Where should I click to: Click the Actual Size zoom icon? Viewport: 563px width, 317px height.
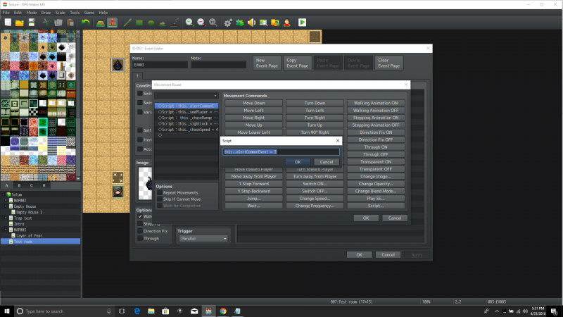click(x=213, y=23)
